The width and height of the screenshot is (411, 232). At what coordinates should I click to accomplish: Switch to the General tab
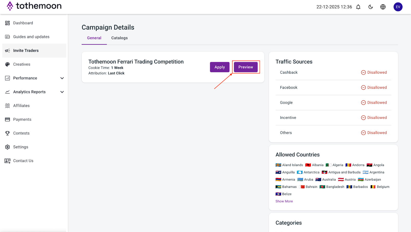(94, 38)
